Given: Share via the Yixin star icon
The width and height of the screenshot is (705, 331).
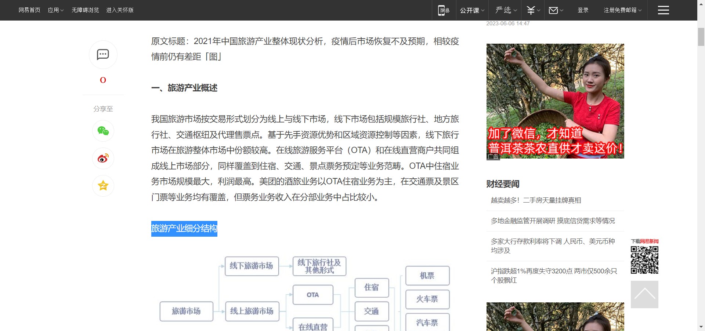Looking at the screenshot, I should click(103, 186).
